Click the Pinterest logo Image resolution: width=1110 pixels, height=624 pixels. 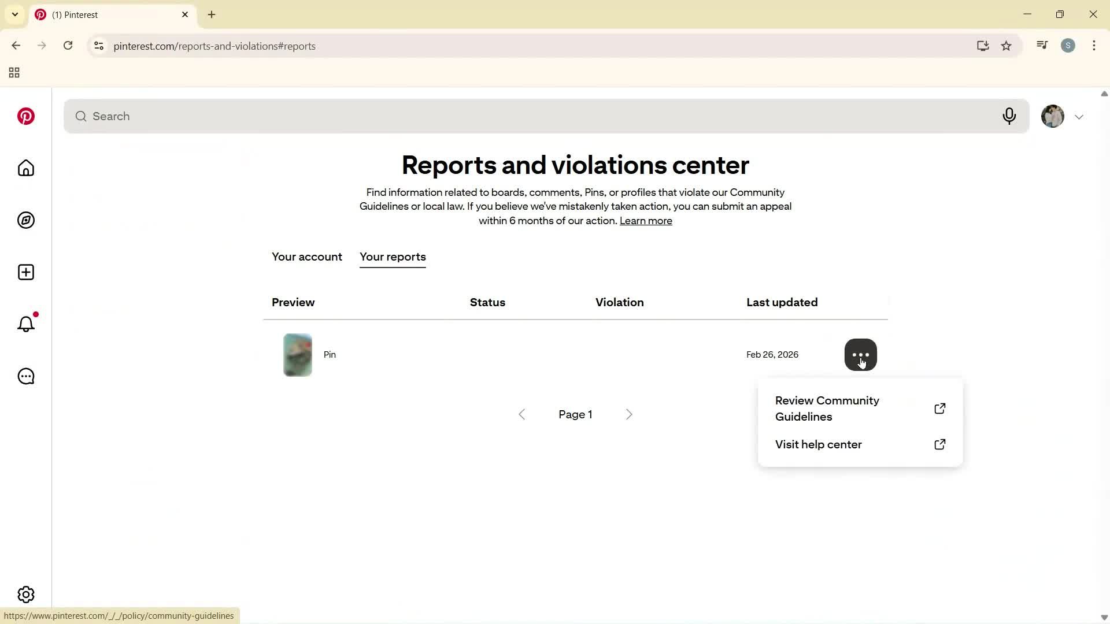(x=25, y=116)
